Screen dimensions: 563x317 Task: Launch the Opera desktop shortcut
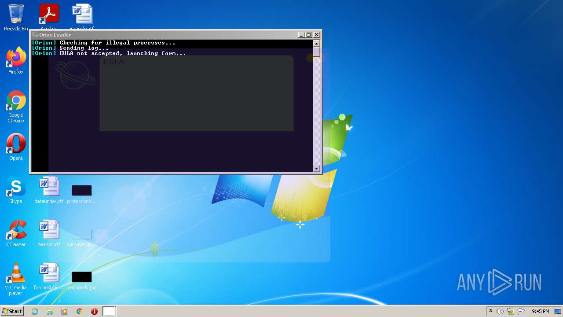(x=16, y=147)
